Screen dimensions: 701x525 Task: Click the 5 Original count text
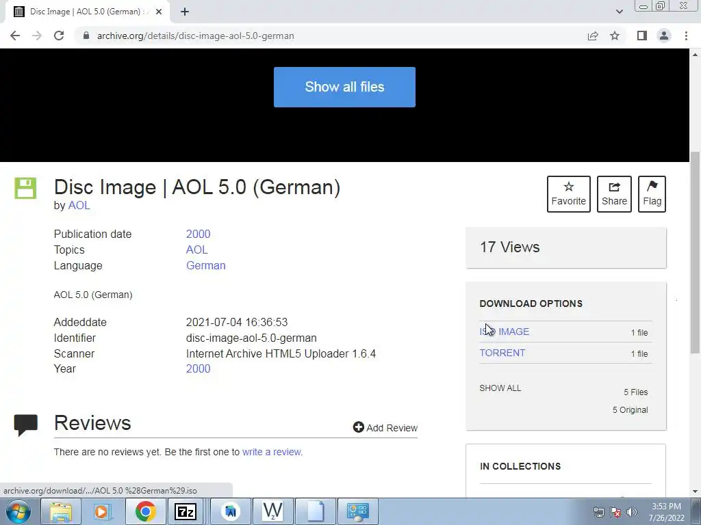[x=630, y=410]
